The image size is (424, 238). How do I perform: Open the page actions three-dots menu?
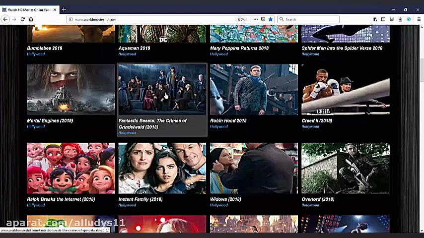point(256,19)
